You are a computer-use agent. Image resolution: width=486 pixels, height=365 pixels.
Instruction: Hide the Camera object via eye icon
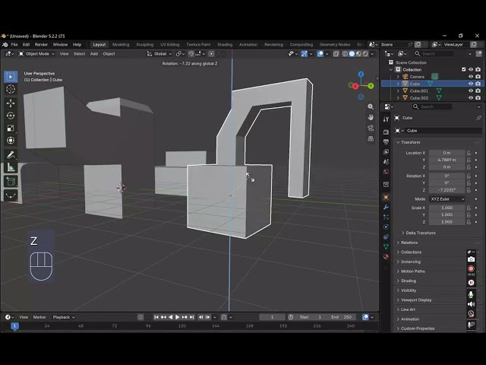coord(471,77)
